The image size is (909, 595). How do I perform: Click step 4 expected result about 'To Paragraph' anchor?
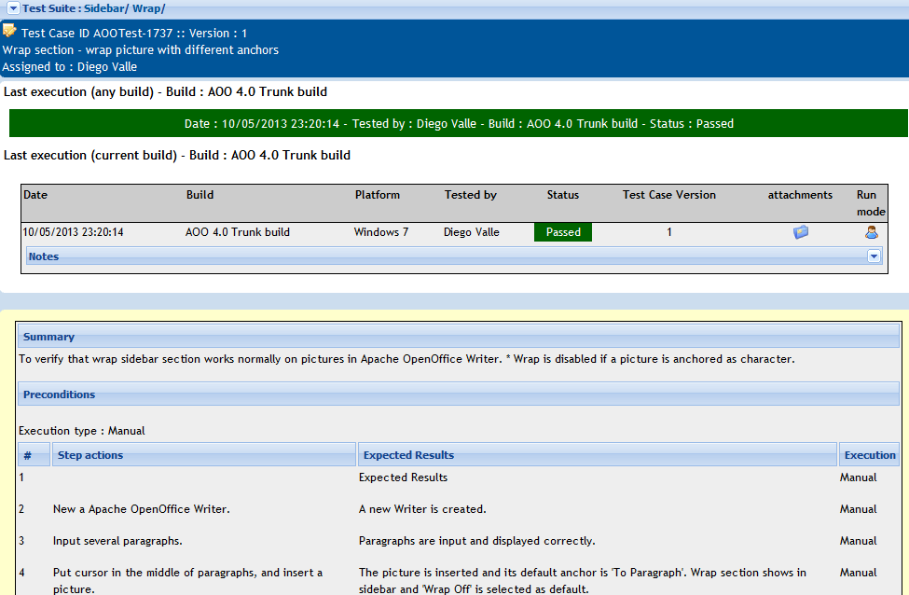[583, 580]
